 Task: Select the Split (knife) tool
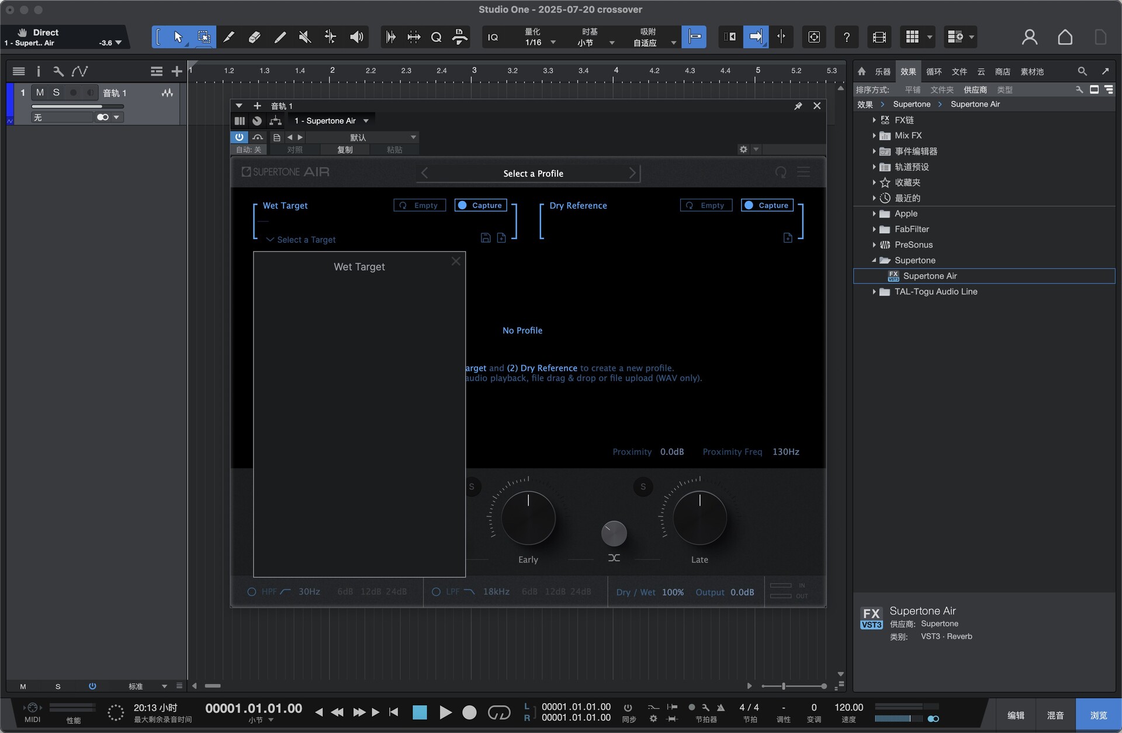tap(229, 37)
